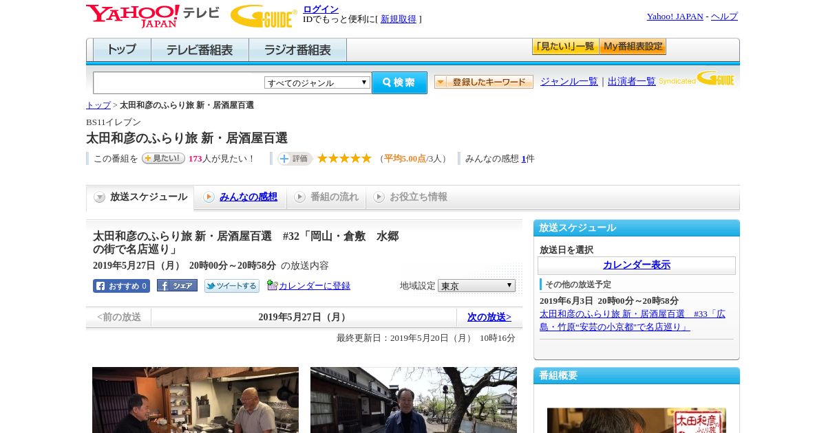This screenshot has height=433, width=826.
Task: Go to Yahoo! JAPAN top-right link
Action: [675, 16]
